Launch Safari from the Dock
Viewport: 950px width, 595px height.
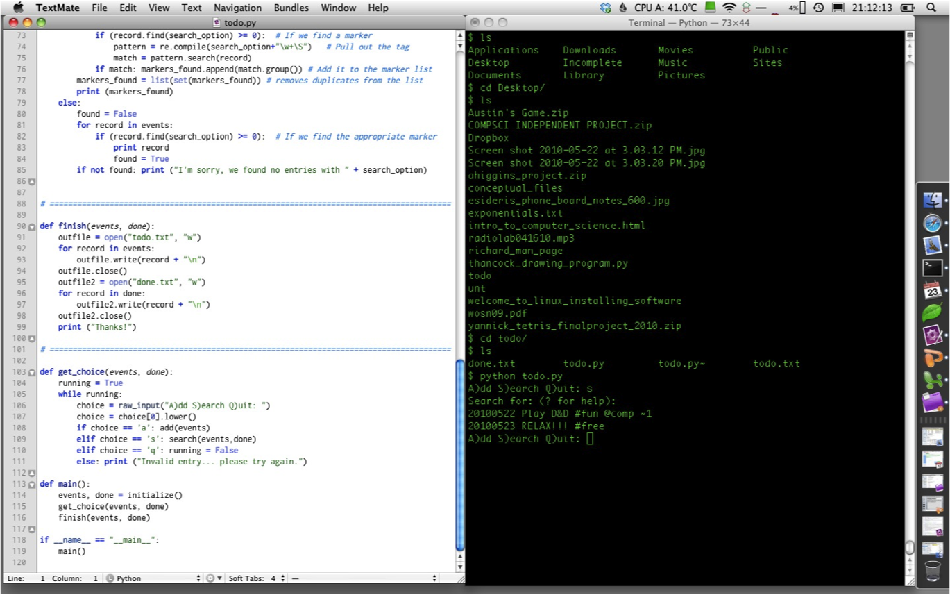coord(933,223)
